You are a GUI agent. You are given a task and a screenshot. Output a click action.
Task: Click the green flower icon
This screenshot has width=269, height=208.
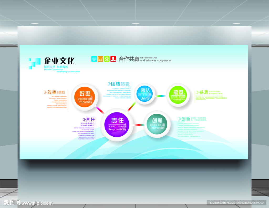tap(107, 59)
